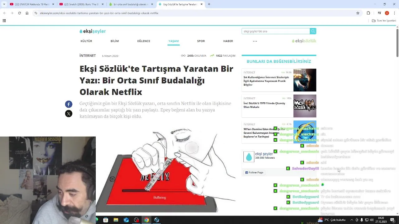
Task: Close the Ekşi Sözlük'te Tartışma tab
Action: [x=201, y=4]
